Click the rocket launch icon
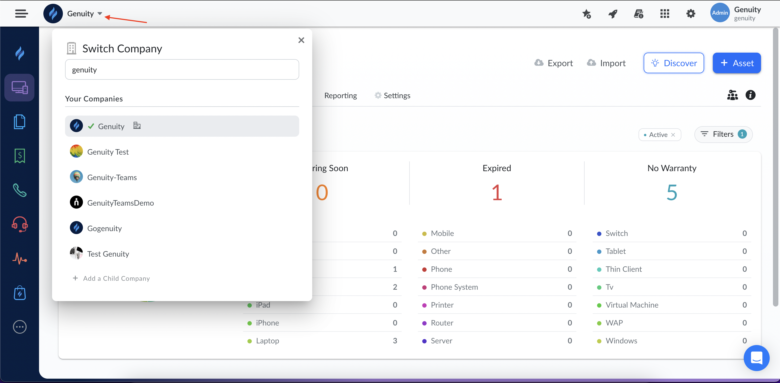Screen dimensions: 780x383 (x=613, y=14)
